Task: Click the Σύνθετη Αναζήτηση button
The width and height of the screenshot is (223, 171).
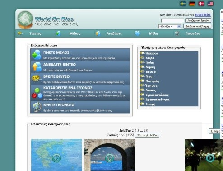Action: pyautogui.click(x=197, y=26)
